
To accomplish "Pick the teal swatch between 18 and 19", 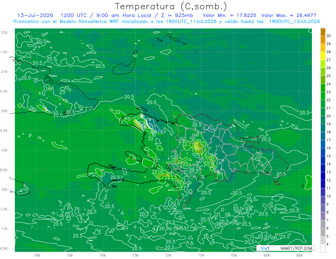I will [323, 128].
